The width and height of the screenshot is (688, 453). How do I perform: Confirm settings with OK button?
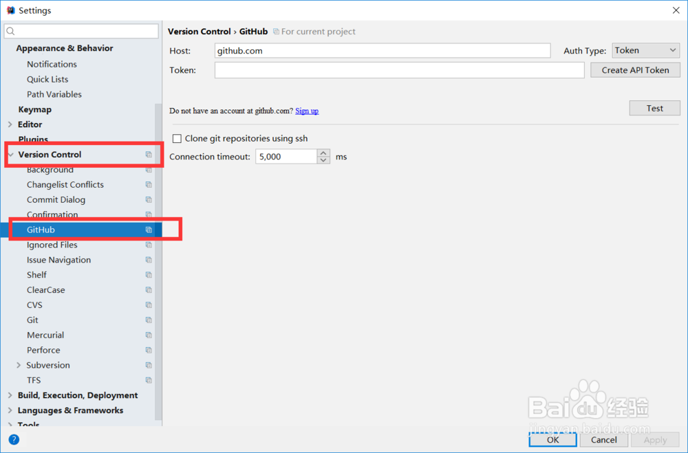tap(552, 439)
